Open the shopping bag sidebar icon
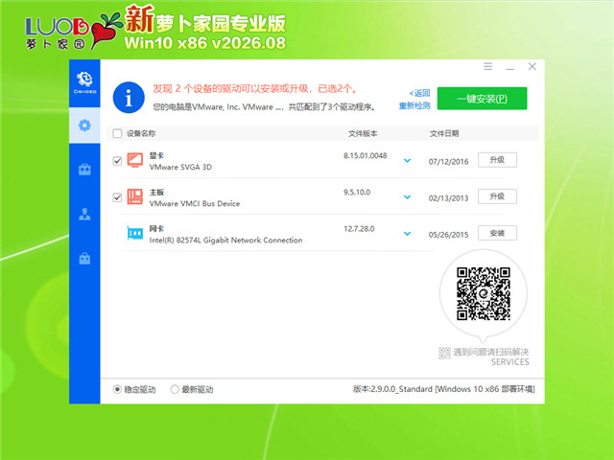This screenshot has height=460, width=614. 84,258
